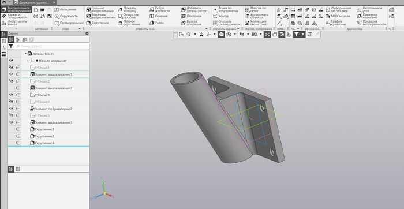Image resolution: width=404 pixels, height=209 pixels.
Task: Select Расстояние и угол measurement
Action: [x=370, y=10]
